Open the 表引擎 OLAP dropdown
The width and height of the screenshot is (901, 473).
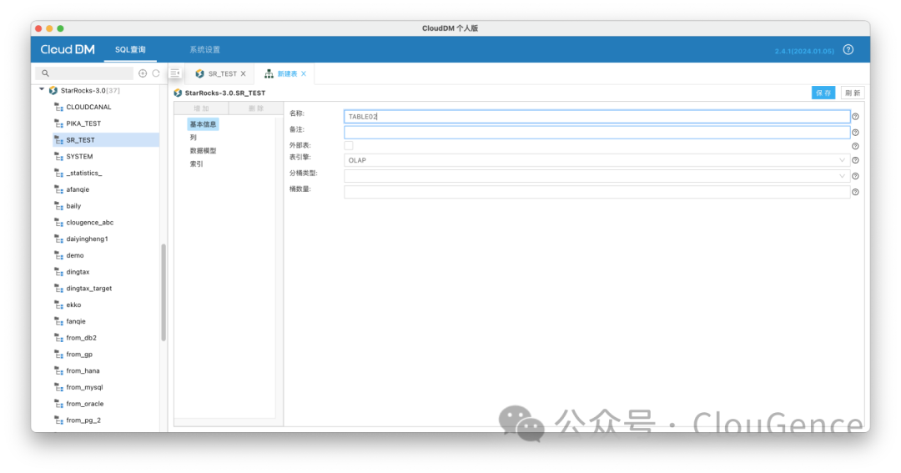(x=597, y=160)
